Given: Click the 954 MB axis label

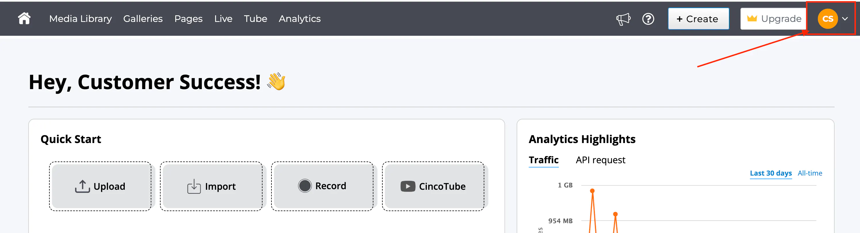Looking at the screenshot, I should click(560, 221).
